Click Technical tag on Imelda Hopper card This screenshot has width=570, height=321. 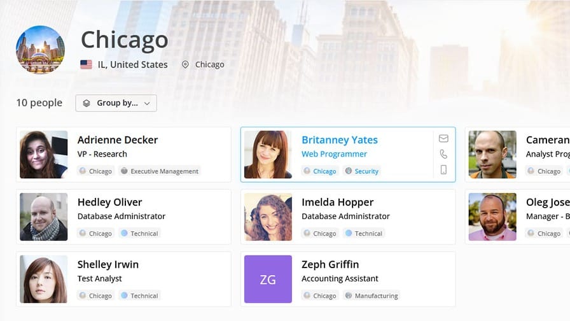tap(365, 233)
